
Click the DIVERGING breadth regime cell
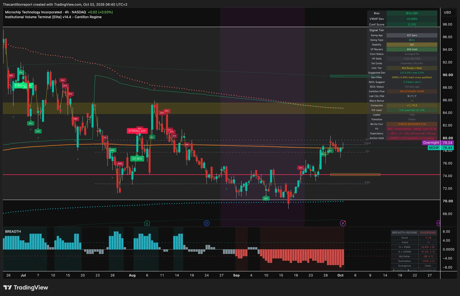pyautogui.click(x=428, y=233)
